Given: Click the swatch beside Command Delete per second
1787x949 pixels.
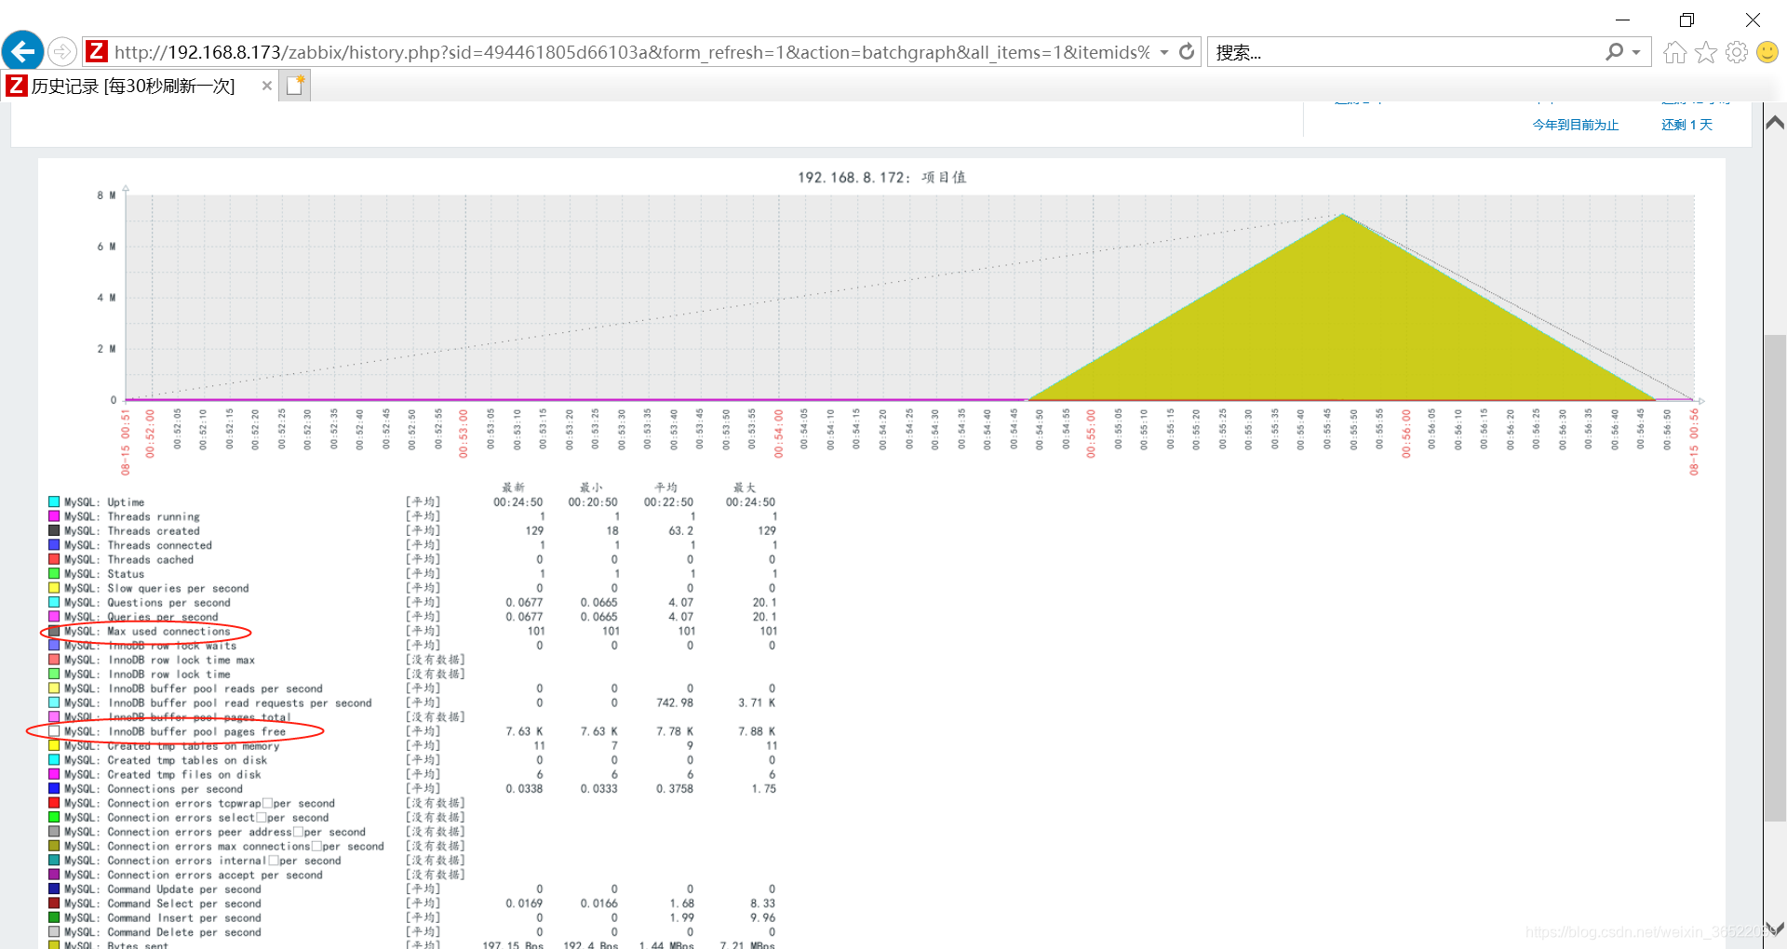Looking at the screenshot, I should tap(54, 932).
